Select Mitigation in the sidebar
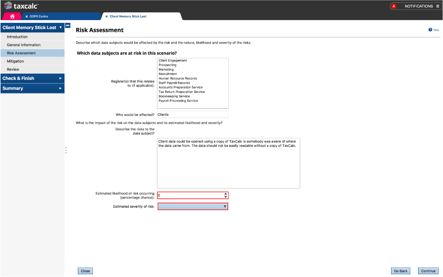Viewport: 443px width, 277px height. click(15, 61)
